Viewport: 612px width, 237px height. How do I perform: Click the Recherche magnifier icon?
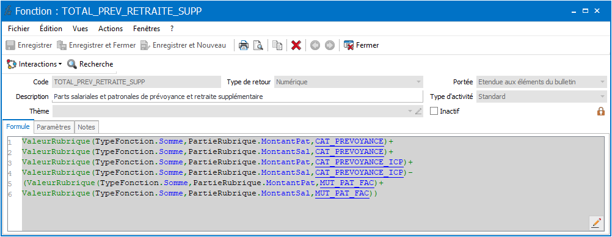(x=72, y=64)
